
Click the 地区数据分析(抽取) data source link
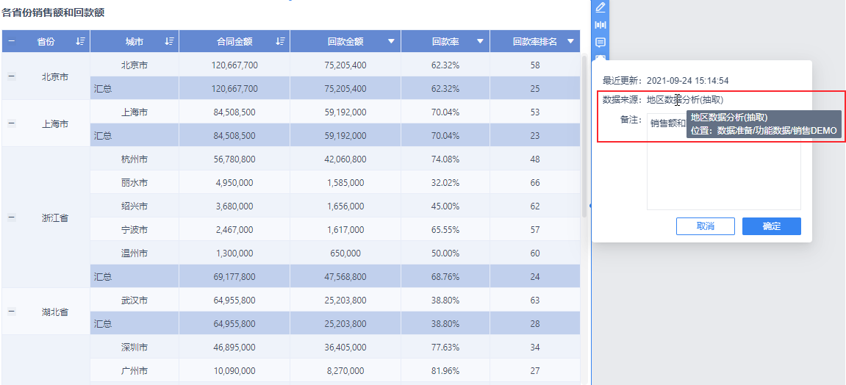click(x=685, y=100)
